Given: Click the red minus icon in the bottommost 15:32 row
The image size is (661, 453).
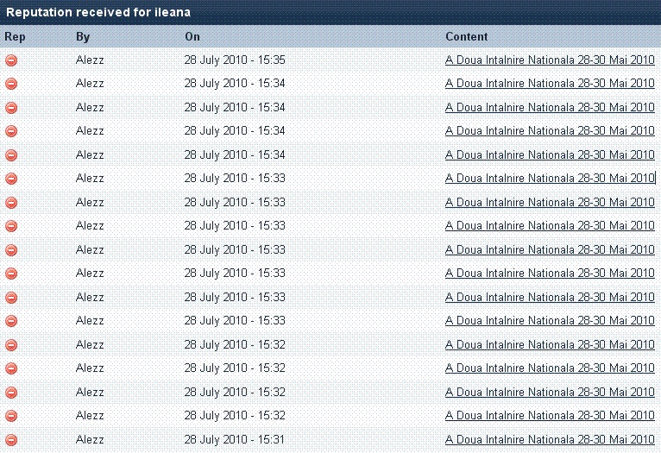Looking at the screenshot, I should (11, 416).
